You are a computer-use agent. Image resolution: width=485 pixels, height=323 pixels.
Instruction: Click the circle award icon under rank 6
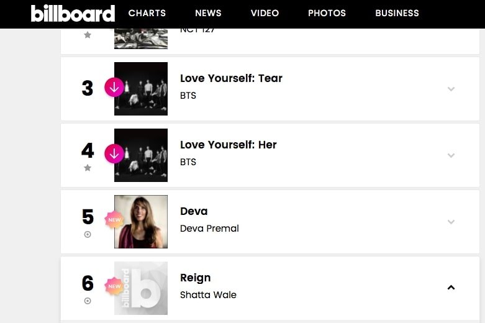88,301
